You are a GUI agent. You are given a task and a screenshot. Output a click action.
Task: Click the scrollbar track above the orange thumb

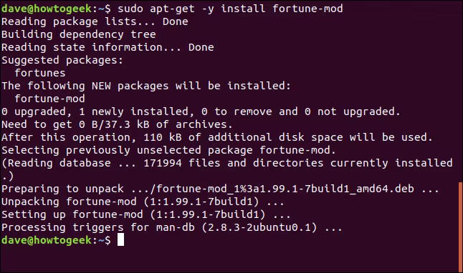pos(460,91)
